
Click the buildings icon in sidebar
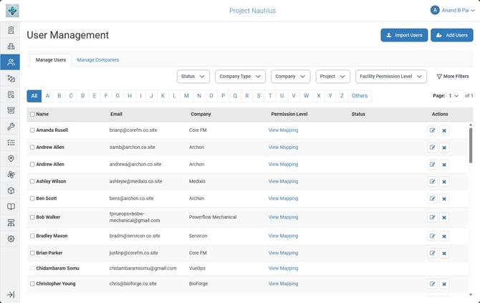pos(11,47)
